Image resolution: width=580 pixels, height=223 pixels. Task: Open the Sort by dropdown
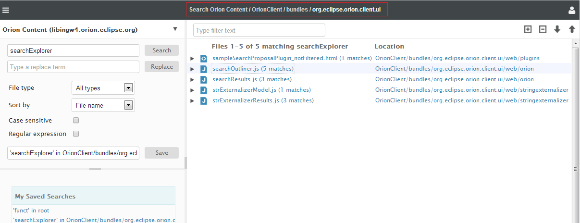click(103, 105)
